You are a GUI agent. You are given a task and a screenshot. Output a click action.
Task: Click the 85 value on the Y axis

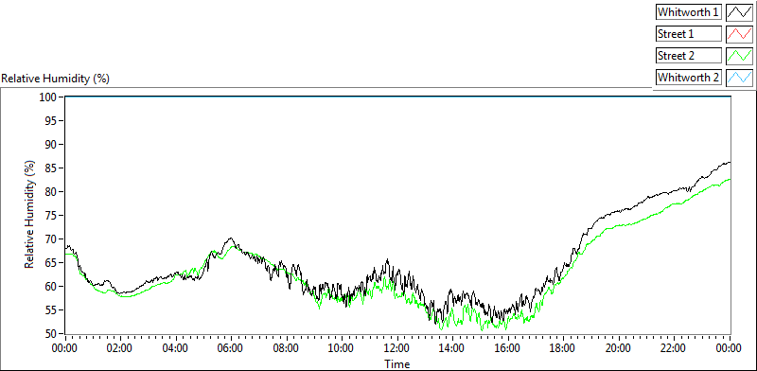(x=51, y=168)
